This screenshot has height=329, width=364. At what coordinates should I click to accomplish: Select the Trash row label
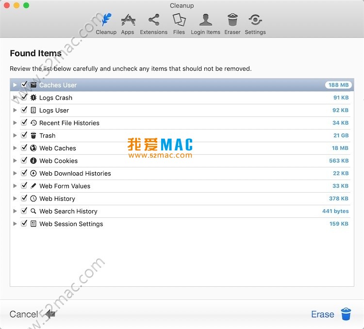click(x=48, y=135)
